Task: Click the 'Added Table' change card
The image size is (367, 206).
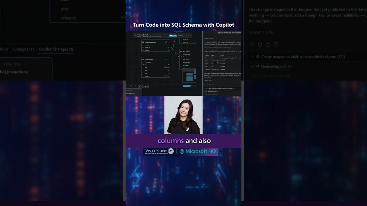Action: pyautogui.click(x=134, y=92)
